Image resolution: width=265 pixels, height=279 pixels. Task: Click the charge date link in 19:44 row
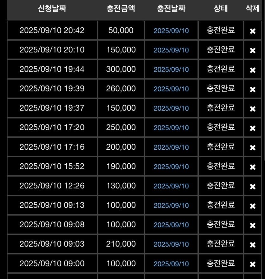pyautogui.click(x=171, y=70)
